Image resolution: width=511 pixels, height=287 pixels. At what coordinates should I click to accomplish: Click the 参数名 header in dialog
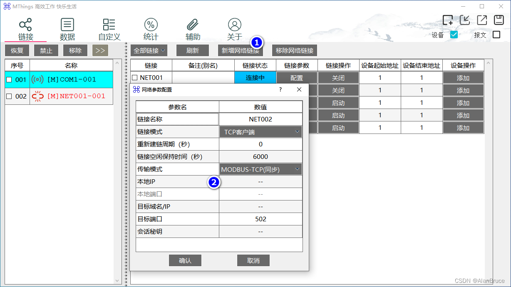(177, 107)
